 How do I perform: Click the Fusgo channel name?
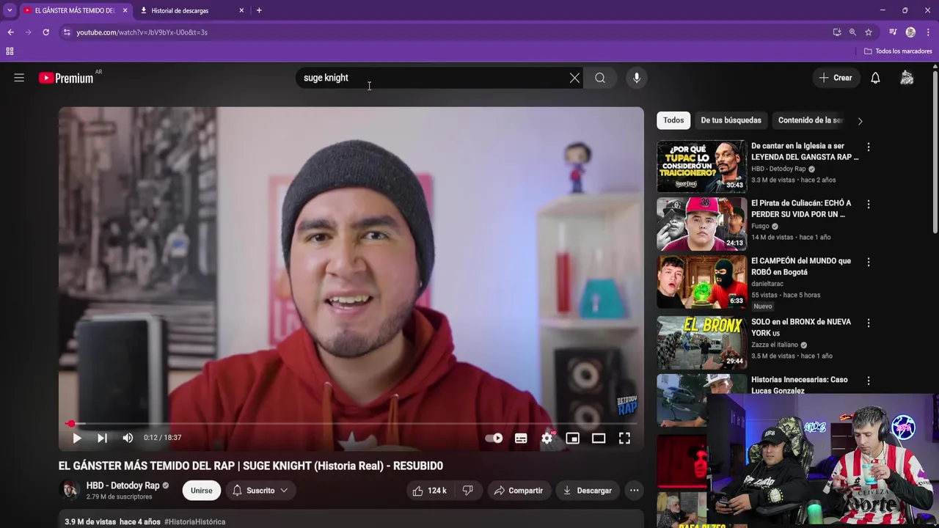[759, 227]
